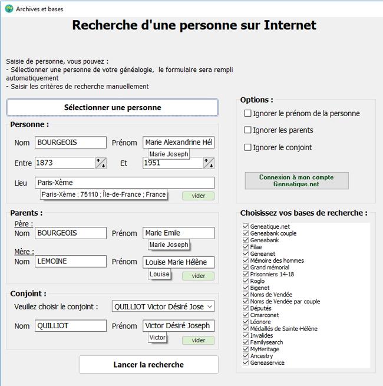The image size is (383, 386).
Task: Click spouse Nom field QUILLIOT
Action: (x=71, y=326)
